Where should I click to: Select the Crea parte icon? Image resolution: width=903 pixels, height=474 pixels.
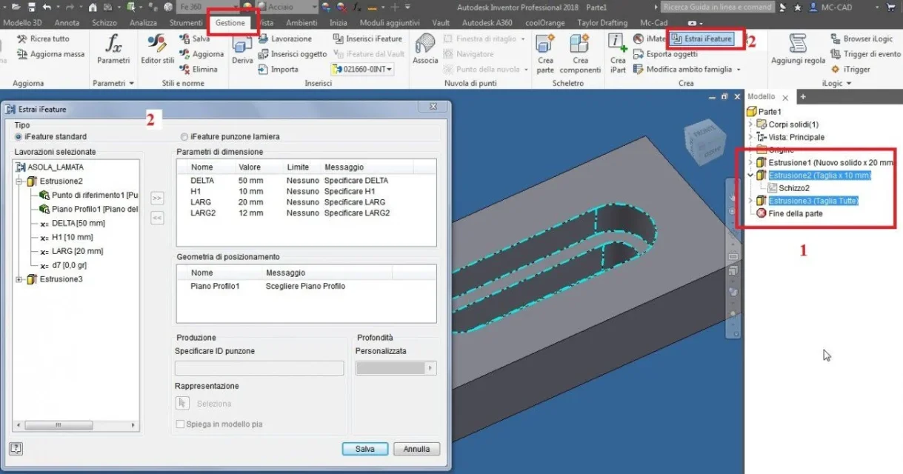545,53
